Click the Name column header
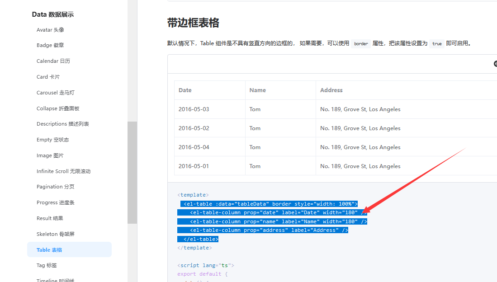 coord(280,90)
